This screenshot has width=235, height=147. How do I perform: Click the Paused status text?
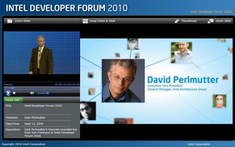(x=8, y=84)
